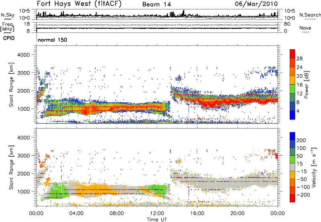Click the "12" Power colorbar label

tap(299, 93)
